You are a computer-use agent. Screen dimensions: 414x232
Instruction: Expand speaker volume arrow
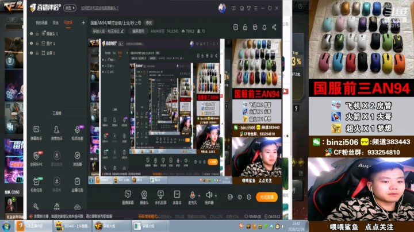(x=216, y=196)
